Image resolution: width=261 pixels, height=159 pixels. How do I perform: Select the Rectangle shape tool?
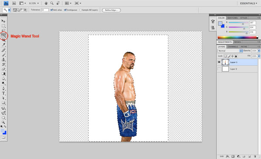(x=3, y=103)
